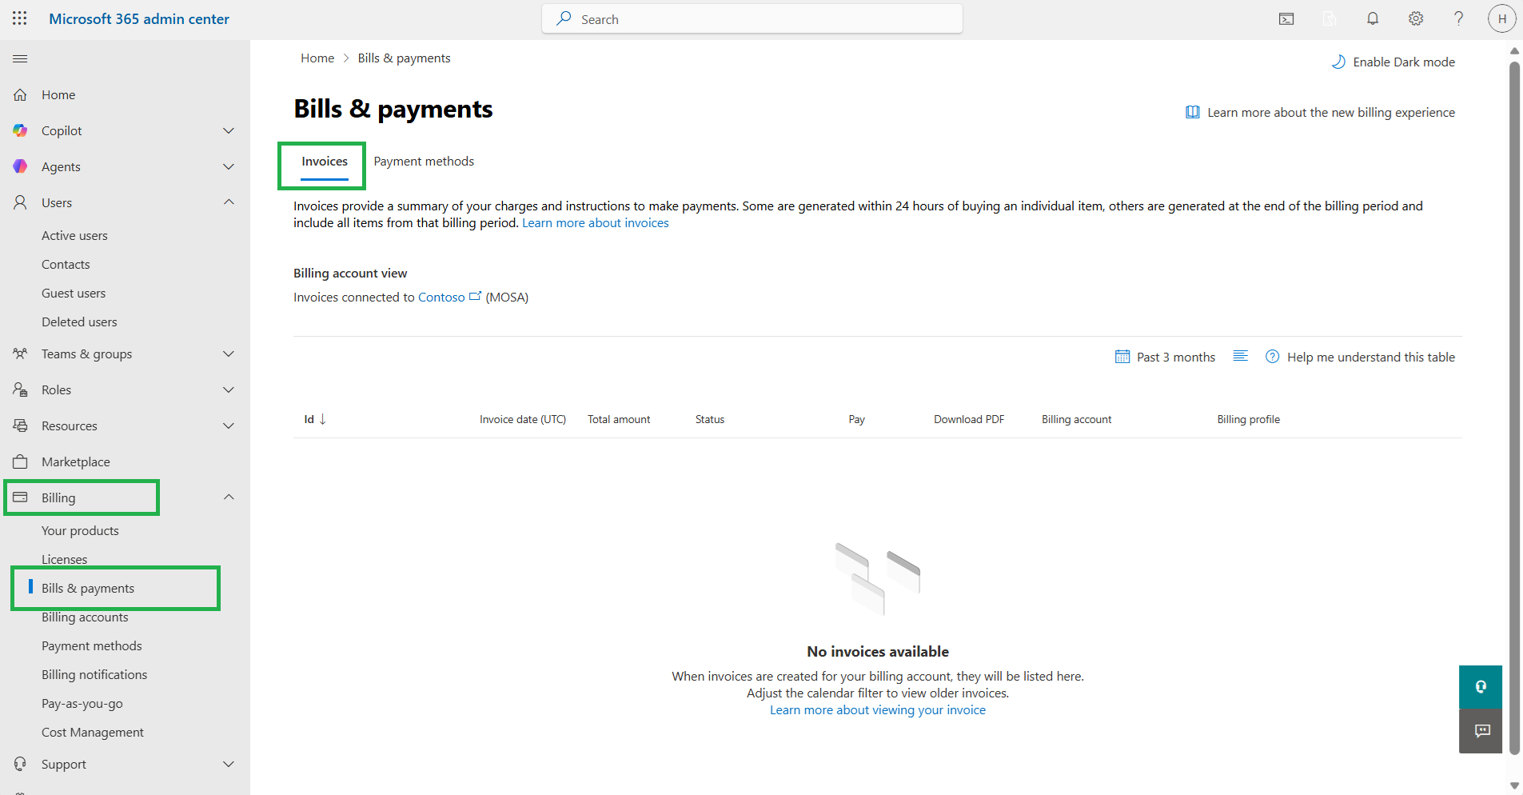This screenshot has height=795, width=1523.
Task: Expand the Teams & groups chevron
Action: click(x=229, y=354)
